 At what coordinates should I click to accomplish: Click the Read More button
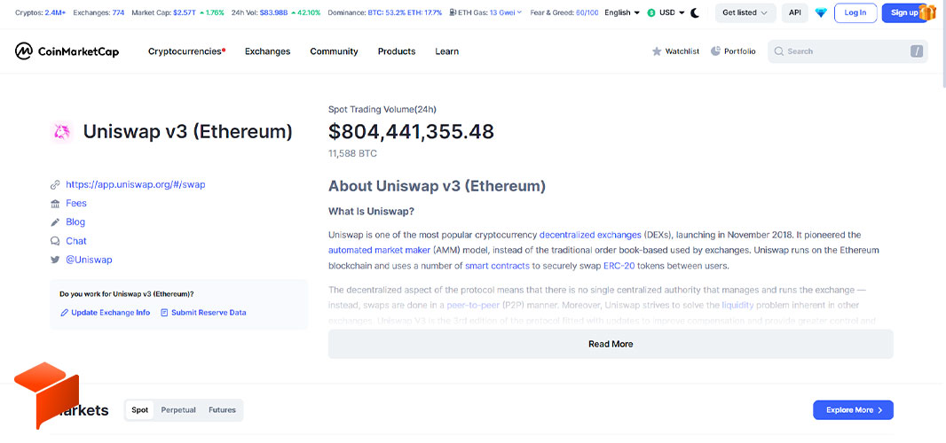coord(611,344)
